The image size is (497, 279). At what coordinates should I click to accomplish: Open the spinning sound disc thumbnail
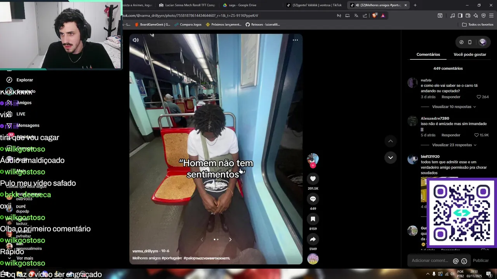313,259
